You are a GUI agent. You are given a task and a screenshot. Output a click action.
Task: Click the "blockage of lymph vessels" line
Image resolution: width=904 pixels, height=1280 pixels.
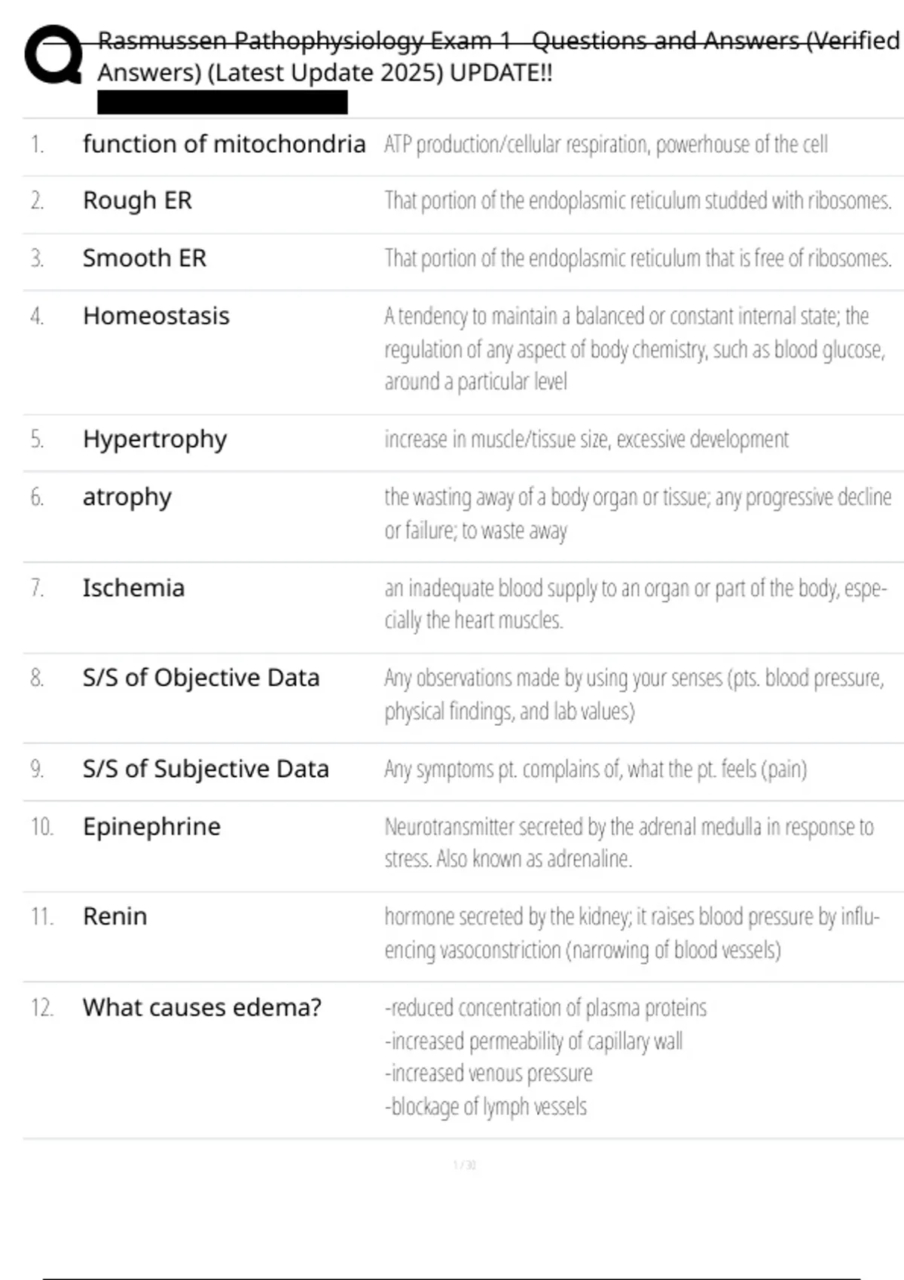pyautogui.click(x=486, y=1107)
